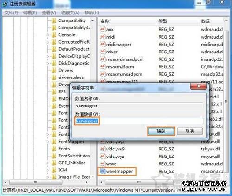Click the 数据 column header
This screenshot has height=196, width=232.
(212, 21)
